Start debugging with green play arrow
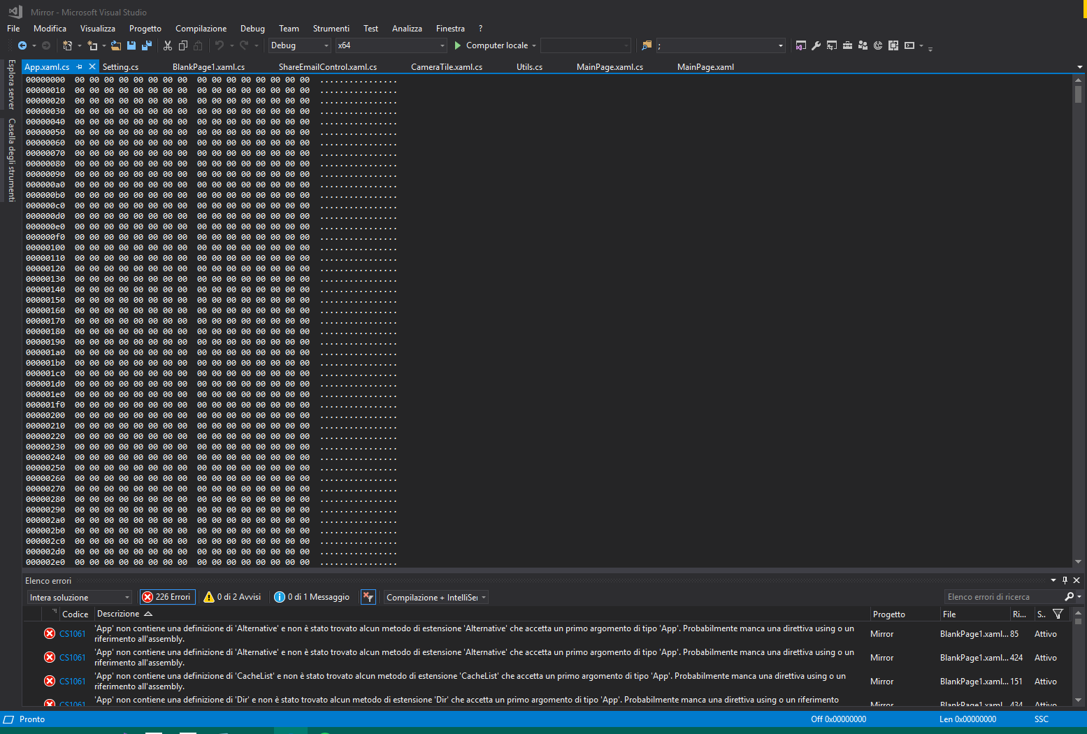 [458, 45]
